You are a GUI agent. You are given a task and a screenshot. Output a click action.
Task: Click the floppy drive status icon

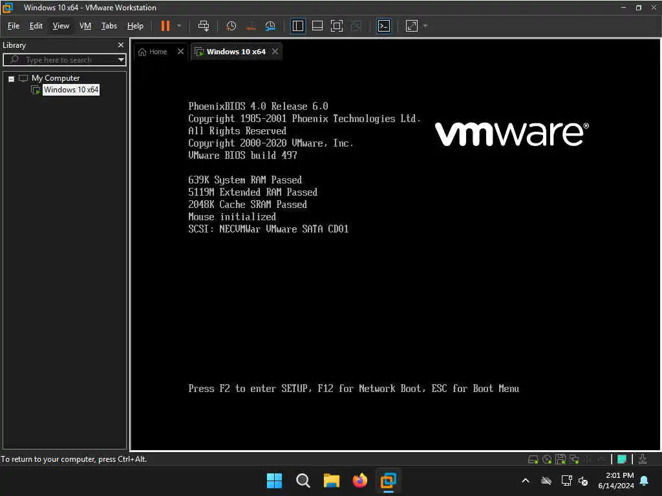click(x=561, y=460)
